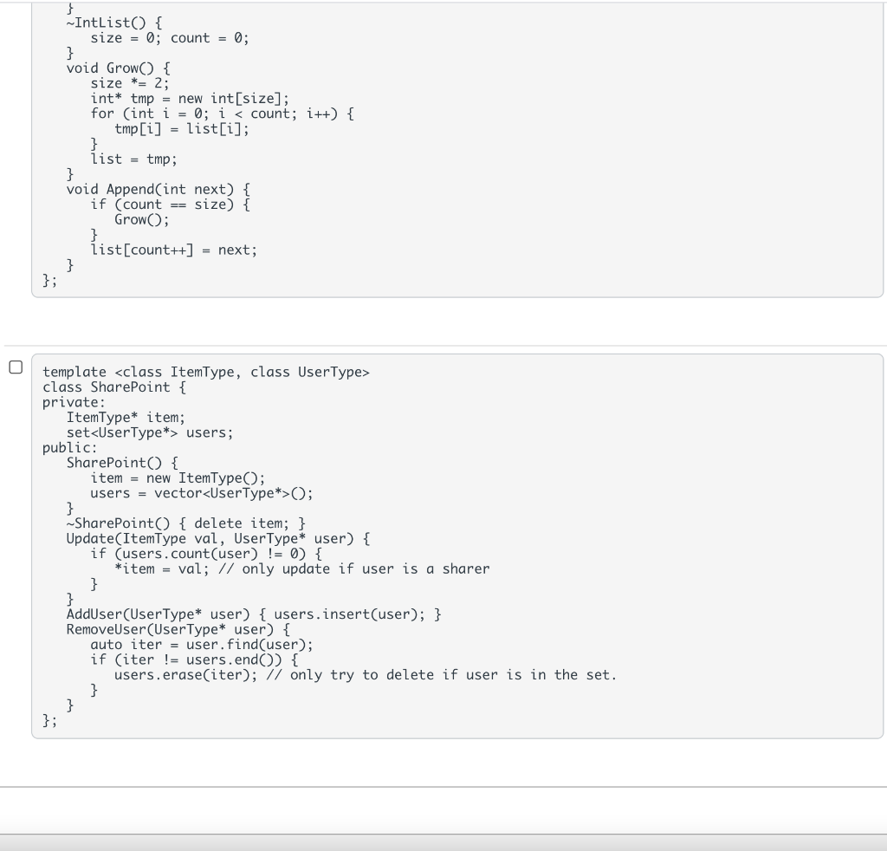Check the SharePoint template answer checkbox
Screen dimensions: 887x851
point(16,367)
